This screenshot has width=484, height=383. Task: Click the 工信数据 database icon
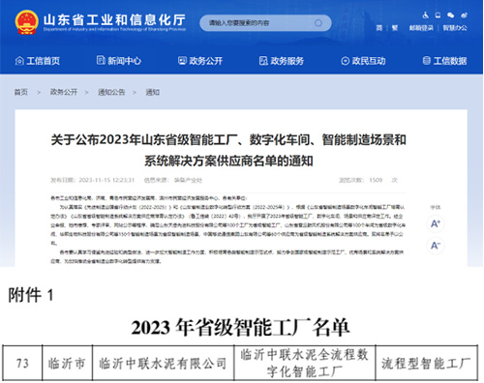[x=427, y=61]
